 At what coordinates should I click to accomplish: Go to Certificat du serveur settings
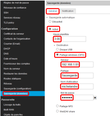[x=14, y=34]
